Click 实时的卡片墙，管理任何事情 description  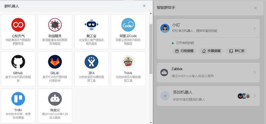(18, 116)
